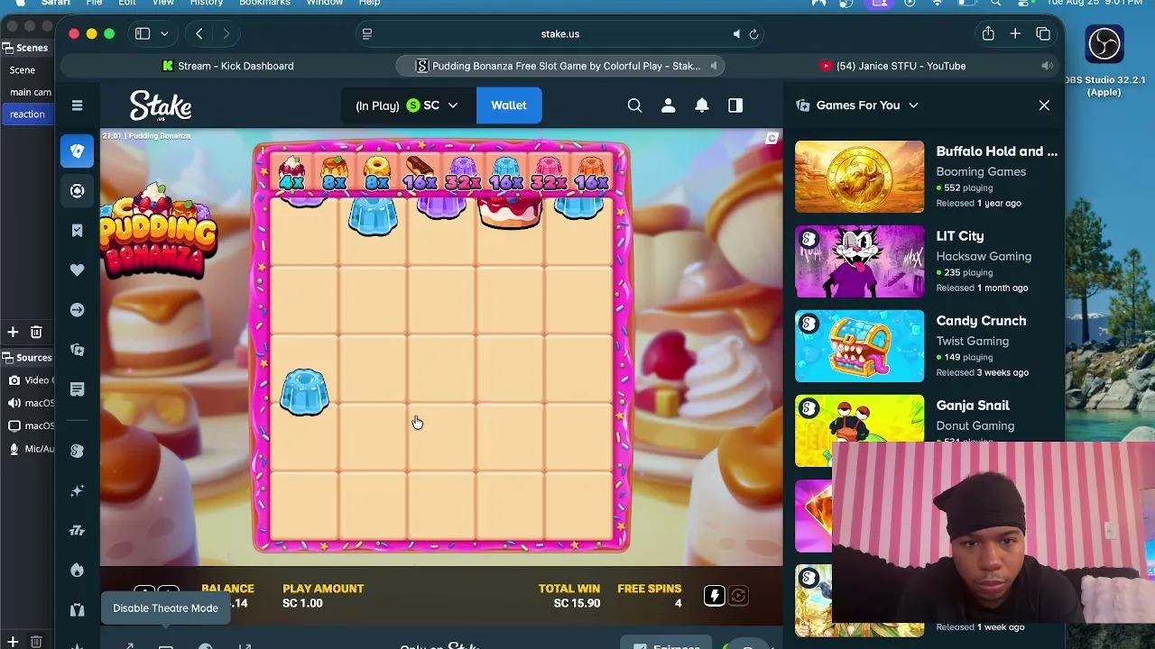Select the 'main cam' scene in OBS
Viewport: 1155px width, 649px height.
30,92
